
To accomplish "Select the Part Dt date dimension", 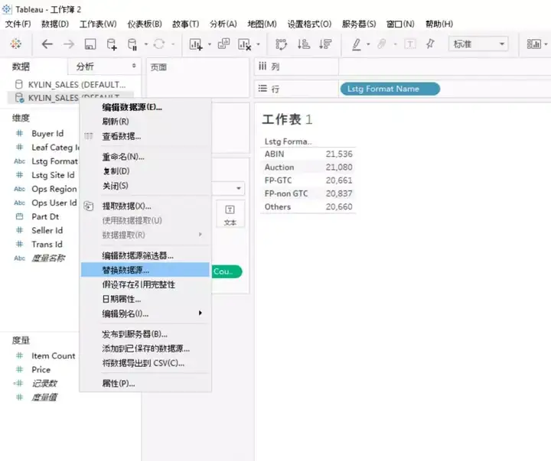I will (45, 216).
